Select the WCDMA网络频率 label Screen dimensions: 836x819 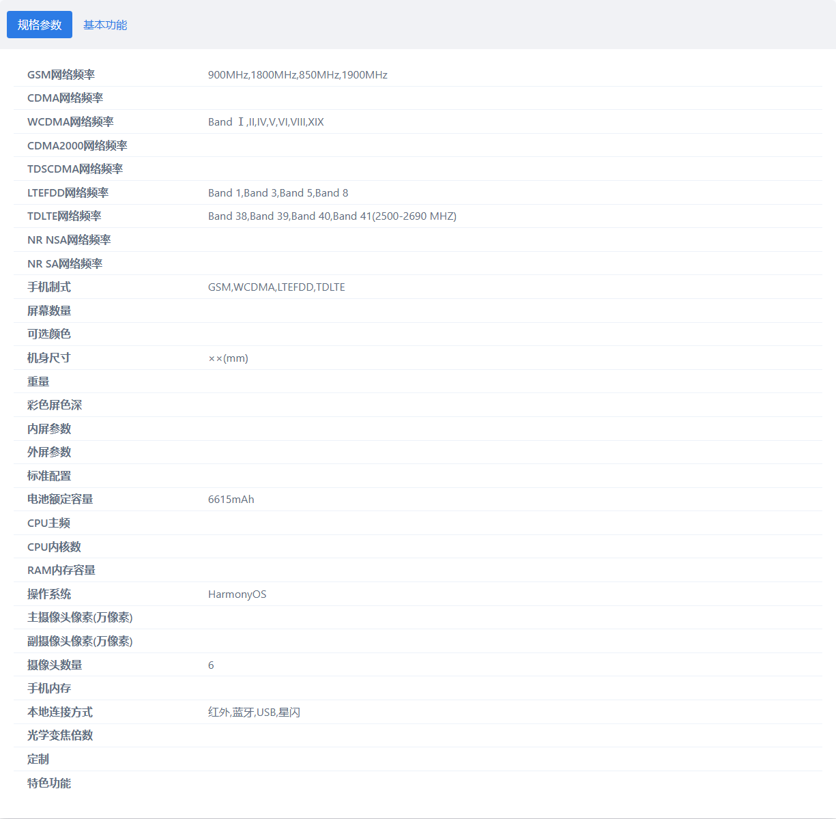(x=70, y=121)
